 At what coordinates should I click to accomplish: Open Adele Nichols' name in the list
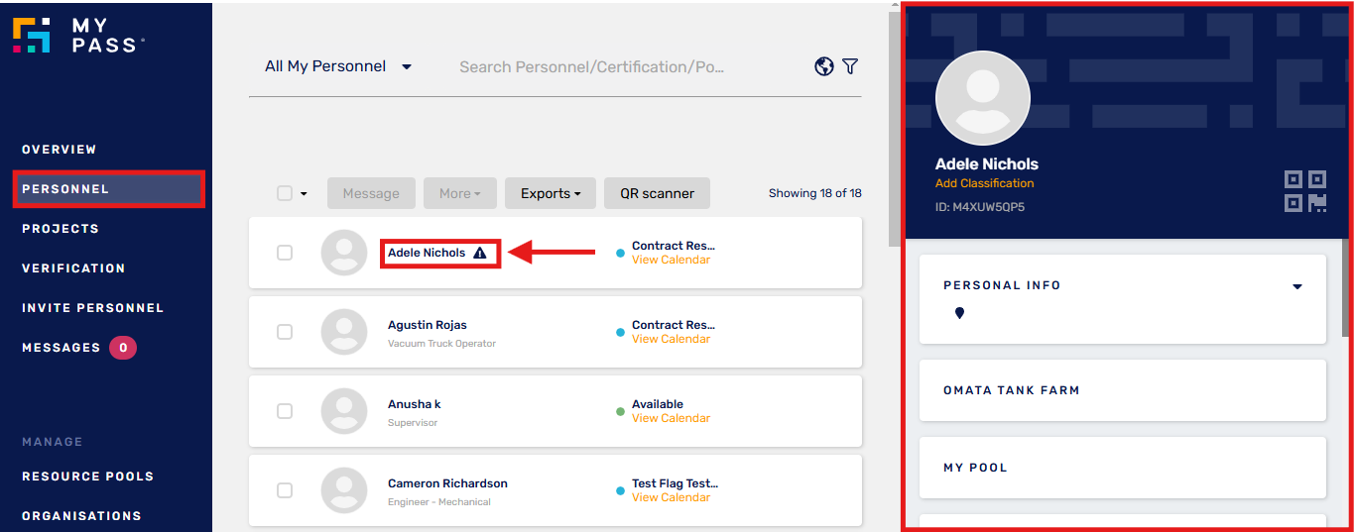427,253
